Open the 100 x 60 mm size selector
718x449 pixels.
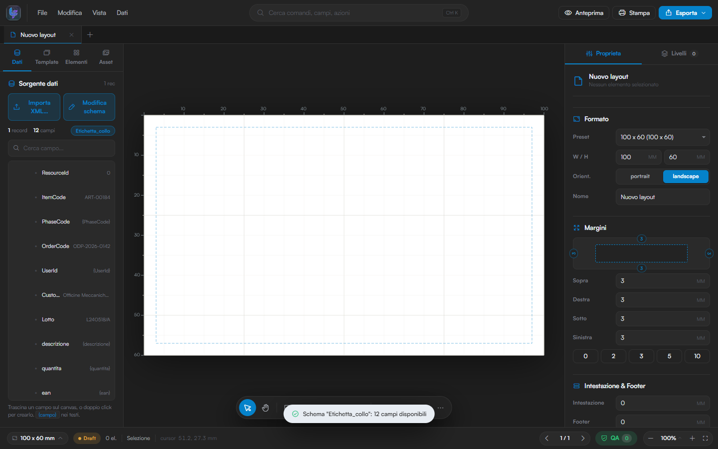click(x=38, y=438)
